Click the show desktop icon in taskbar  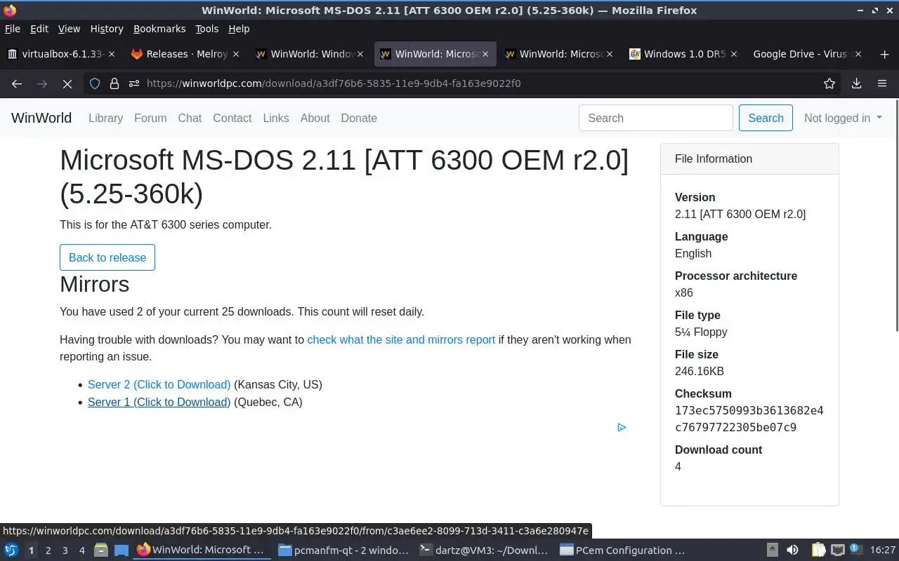[x=122, y=550]
